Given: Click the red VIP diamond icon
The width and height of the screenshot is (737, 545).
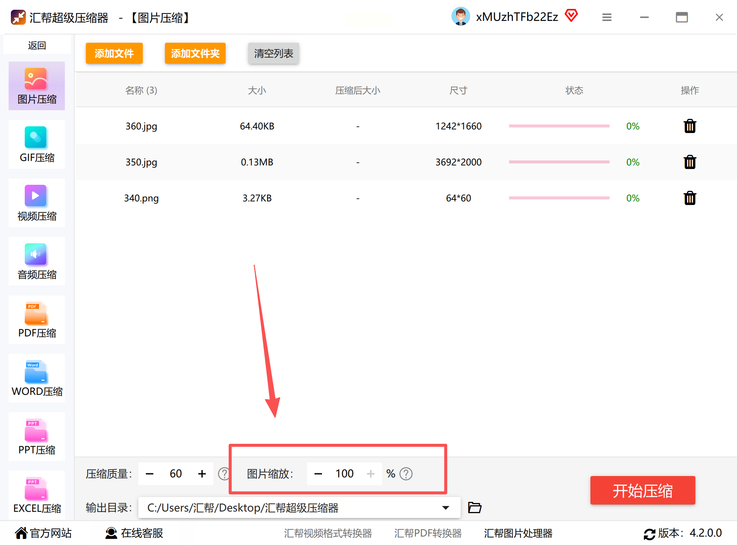Looking at the screenshot, I should [571, 16].
